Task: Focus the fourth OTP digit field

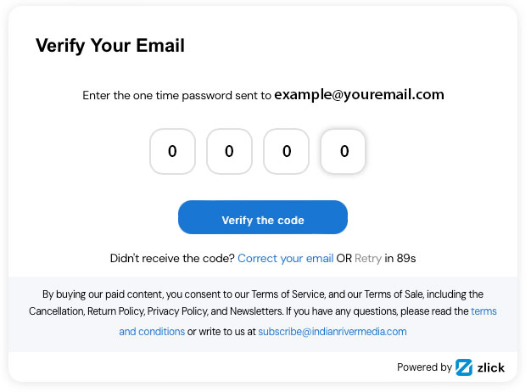Action: (x=344, y=152)
